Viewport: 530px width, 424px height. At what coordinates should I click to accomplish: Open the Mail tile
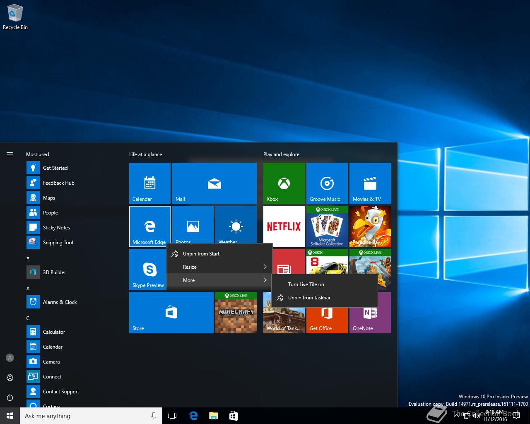click(214, 183)
